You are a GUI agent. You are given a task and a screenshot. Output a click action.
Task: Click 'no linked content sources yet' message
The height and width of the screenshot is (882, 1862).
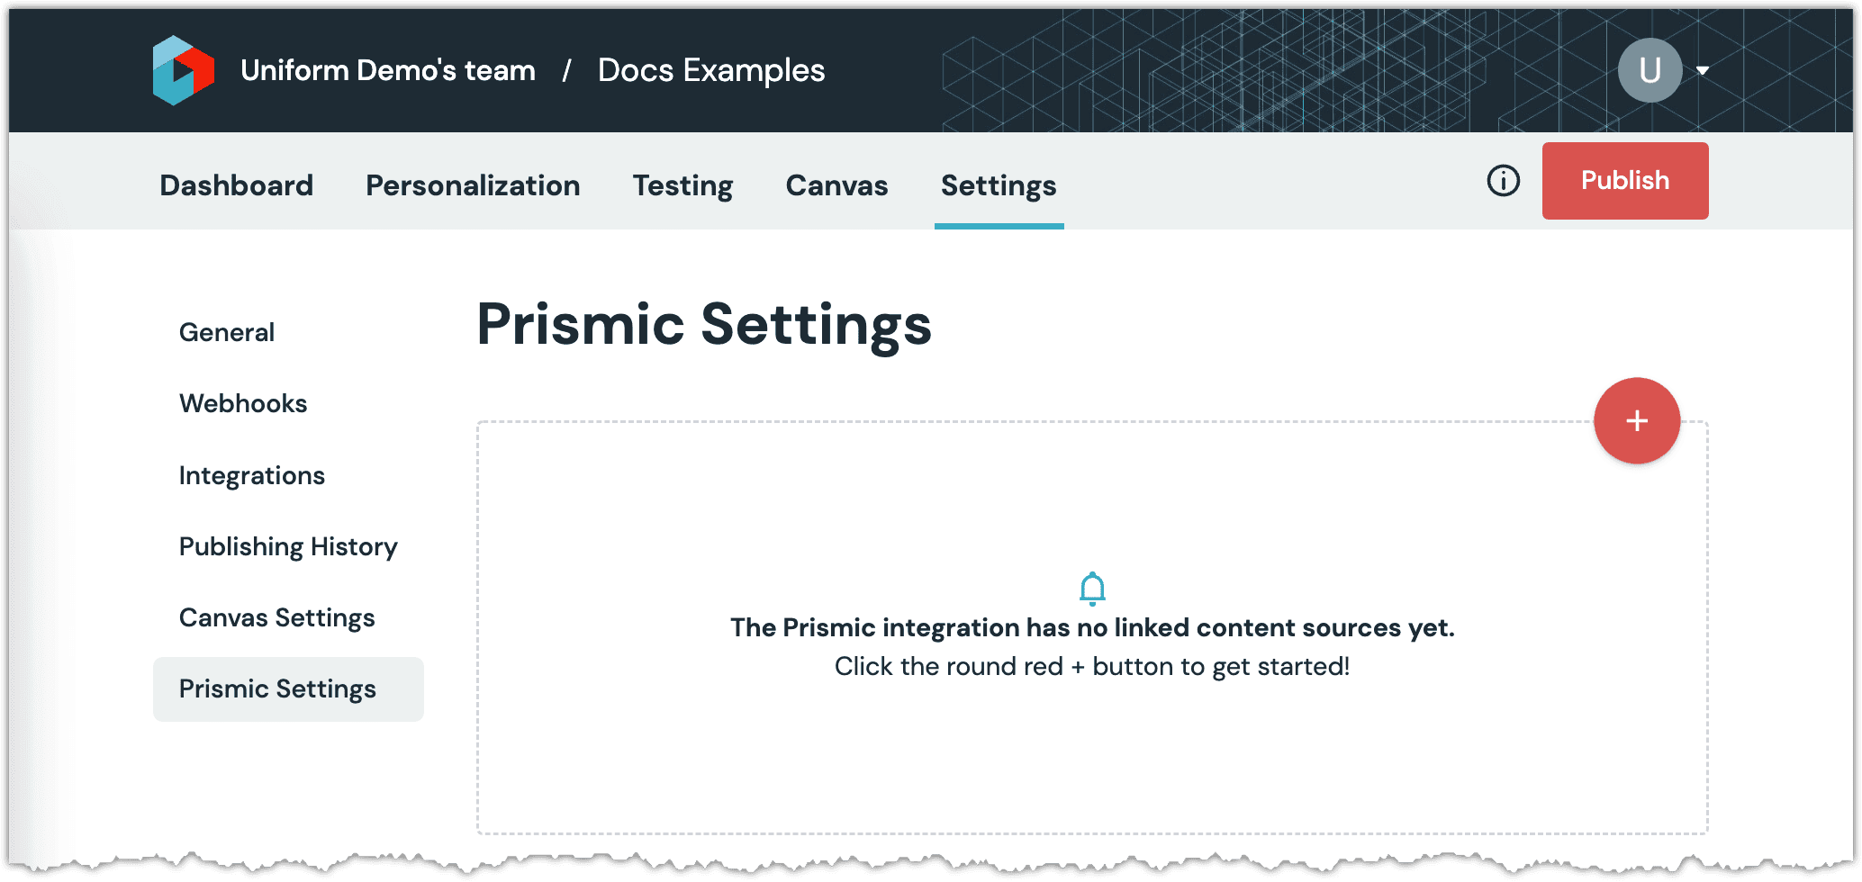pos(1092,627)
